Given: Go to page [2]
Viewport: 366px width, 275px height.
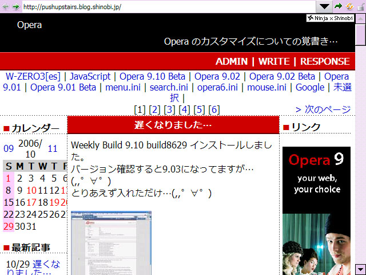Looking at the screenshot, I should [155, 109].
